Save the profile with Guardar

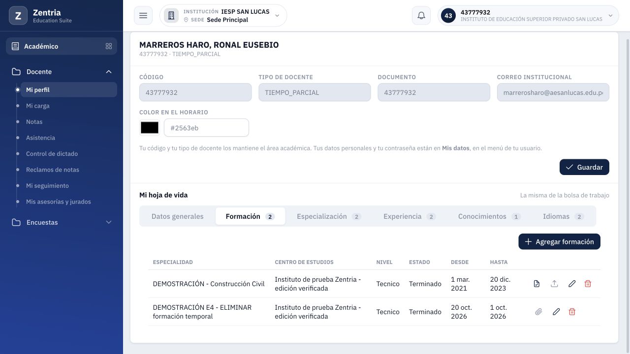click(x=584, y=167)
